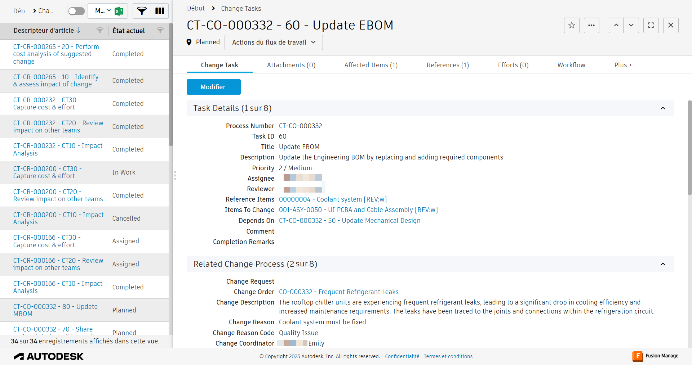Click Completed status of CT-CR-000166 - CT10
Image resolution: width=692 pixels, height=365 pixels.
tap(128, 287)
